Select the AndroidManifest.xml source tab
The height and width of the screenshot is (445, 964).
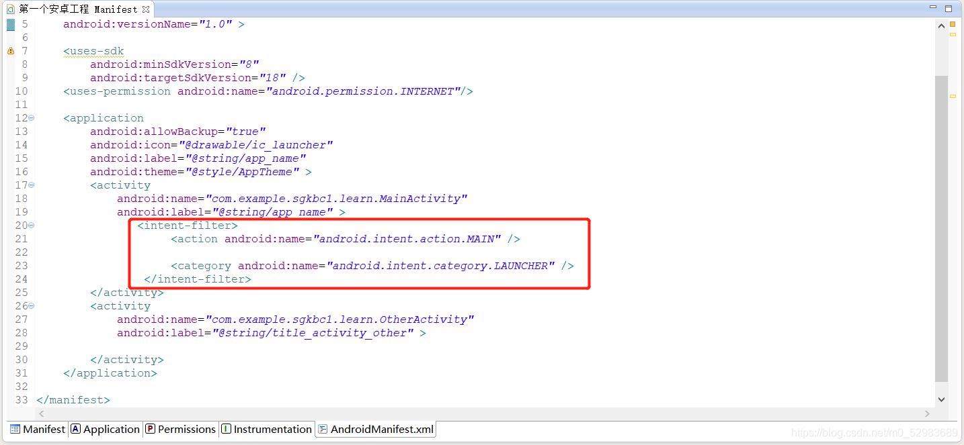click(x=376, y=429)
